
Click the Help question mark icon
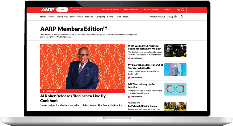click(x=175, y=17)
